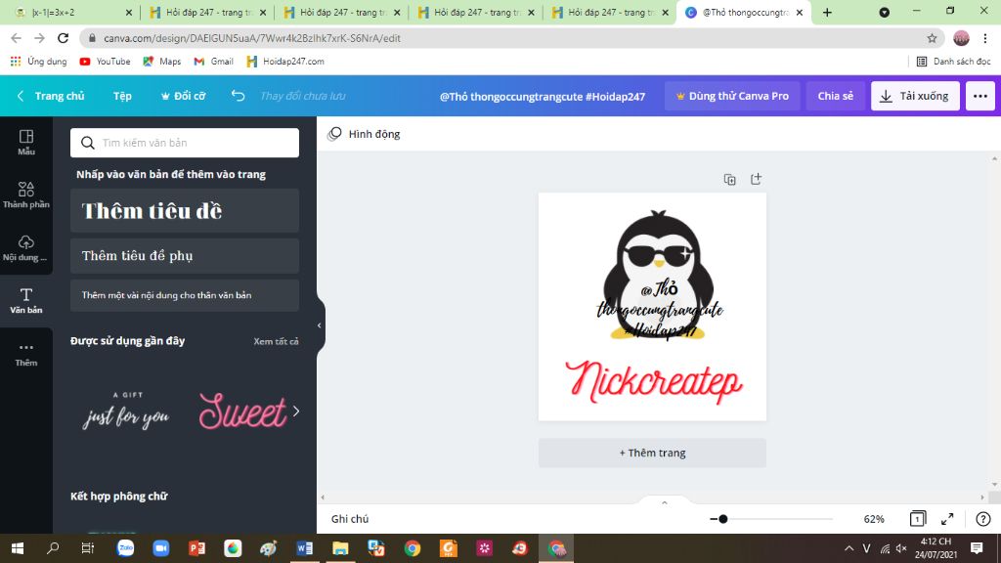Reload the page with the refresh icon
This screenshot has width=1001, height=563.
63,38
